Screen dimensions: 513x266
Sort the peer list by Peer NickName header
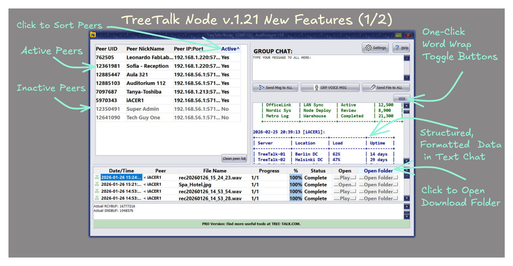coord(145,49)
